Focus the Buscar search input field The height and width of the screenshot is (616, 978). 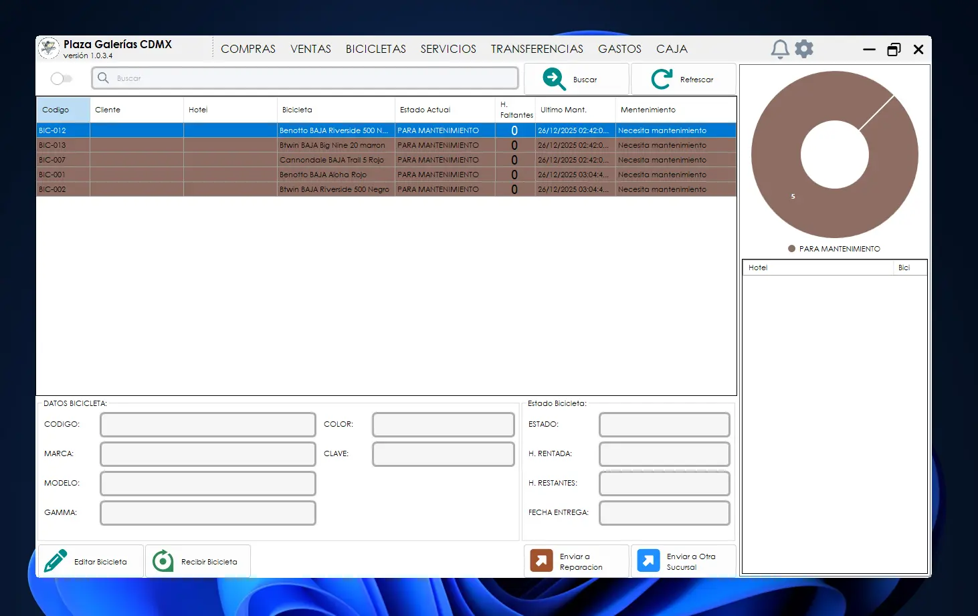305,78
